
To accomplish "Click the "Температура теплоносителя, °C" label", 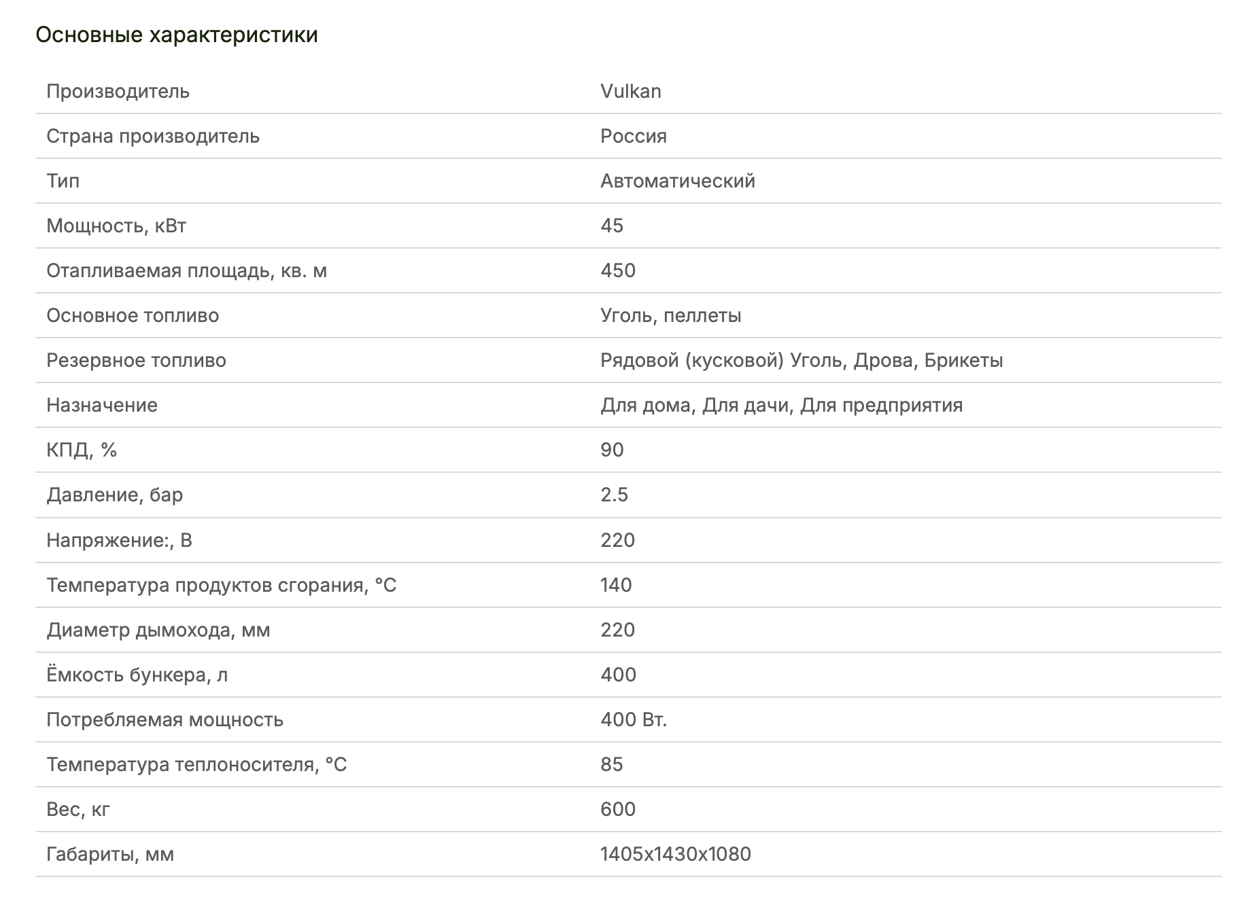I will click(196, 764).
